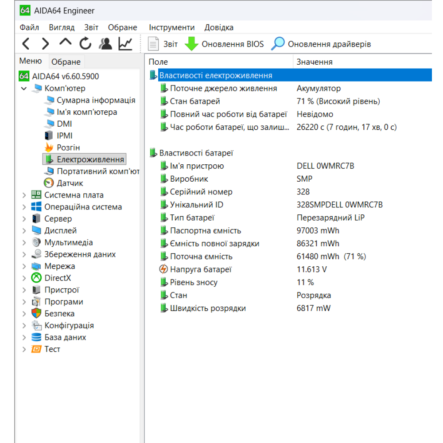Refresh the page with circular arrow icon
The image size is (443, 443).
pos(85,43)
